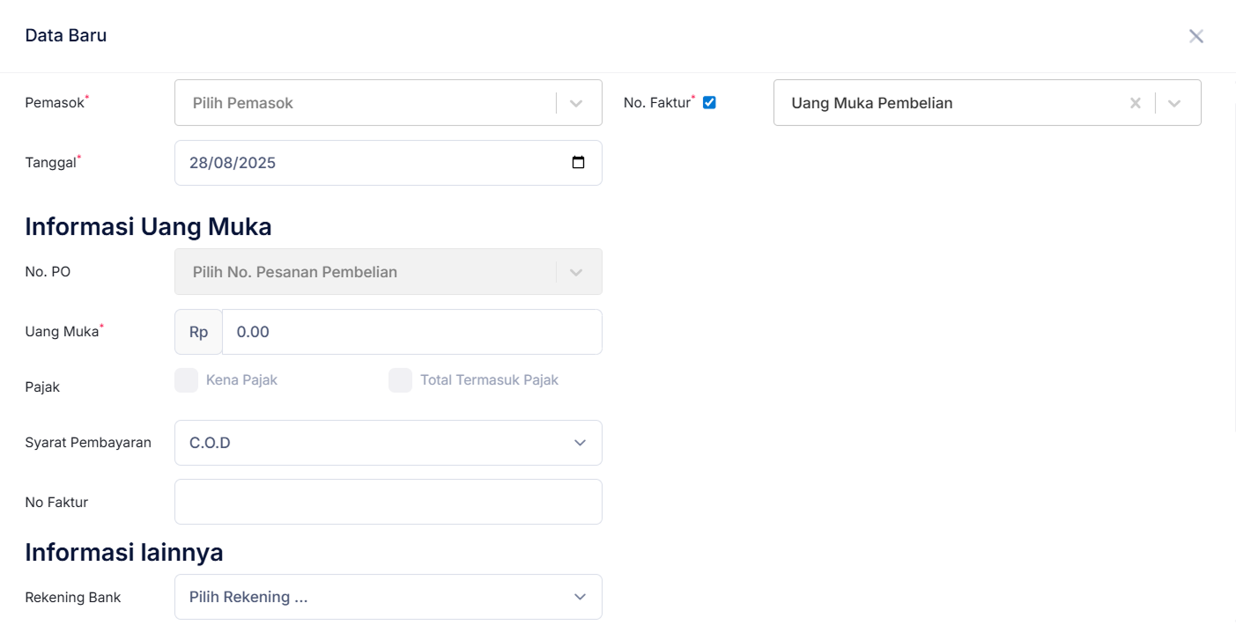Focus the No Faktur text input
Image resolution: width=1236 pixels, height=625 pixels.
coord(388,502)
